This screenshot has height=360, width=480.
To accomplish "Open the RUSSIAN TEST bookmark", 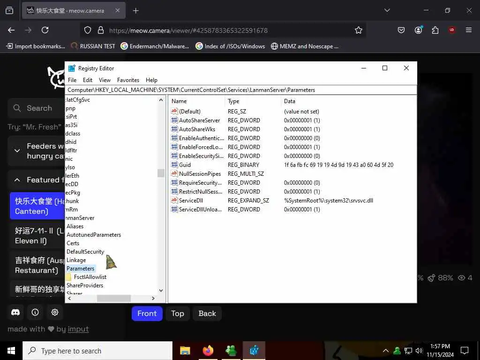I will tap(93, 46).
